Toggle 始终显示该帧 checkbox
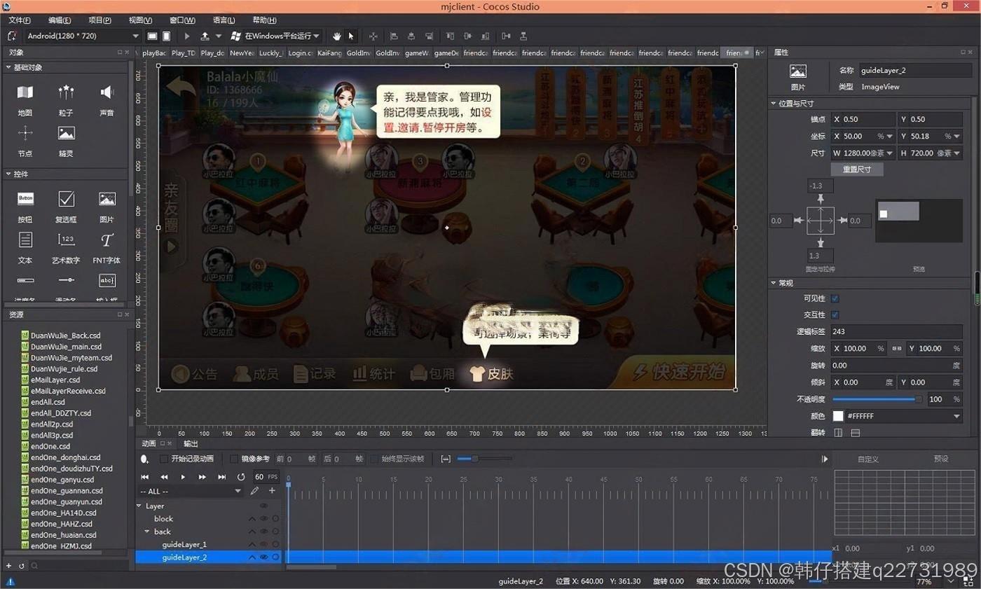Viewport: 981px width, 589px height. [374, 459]
